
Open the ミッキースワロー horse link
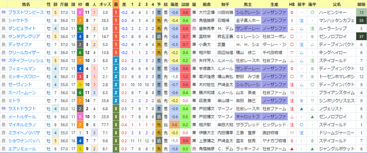click(x=24, y=76)
